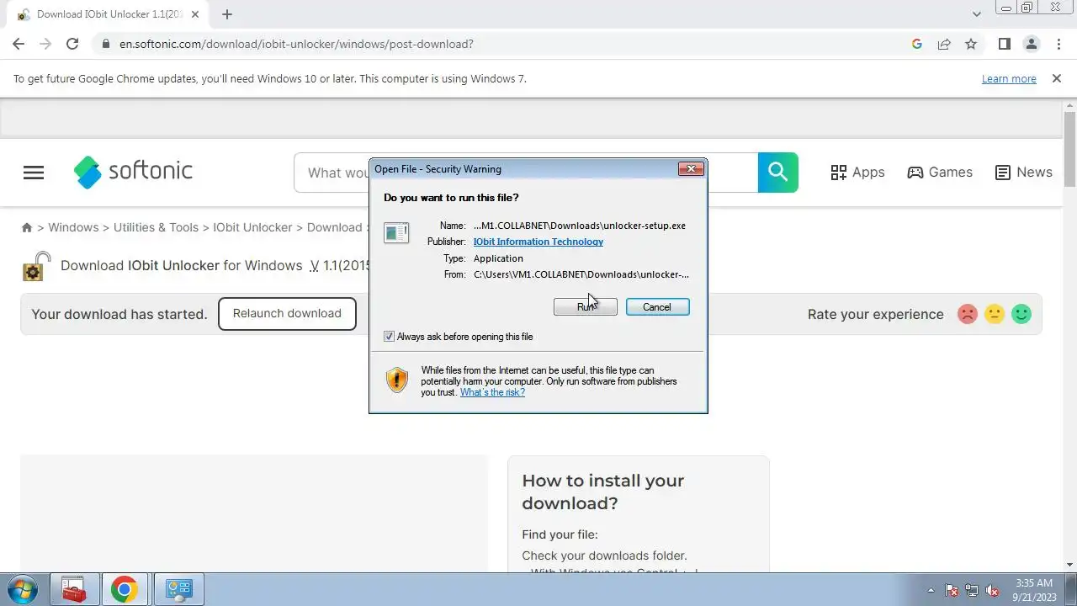Image resolution: width=1077 pixels, height=606 pixels.
Task: Rate experience with the red sad face
Action: [968, 314]
